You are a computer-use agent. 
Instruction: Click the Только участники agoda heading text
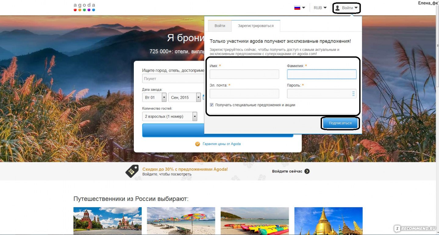point(280,41)
